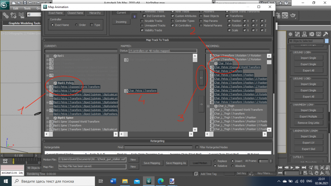Image resolution: width=331 pixels, height=186 pixels.
Task: Open the Edit menu
Action: pos(16,9)
